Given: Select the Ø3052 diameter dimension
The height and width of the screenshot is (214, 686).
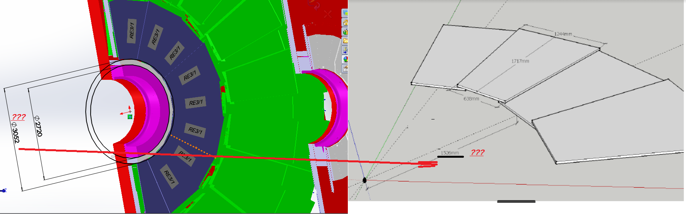Looking at the screenshot, I should point(15,133).
